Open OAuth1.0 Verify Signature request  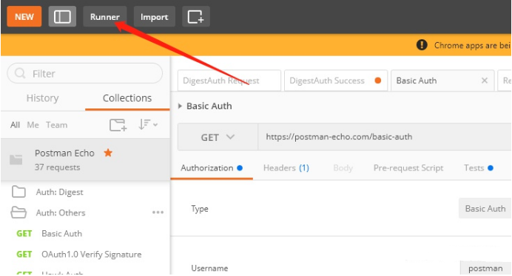point(92,254)
